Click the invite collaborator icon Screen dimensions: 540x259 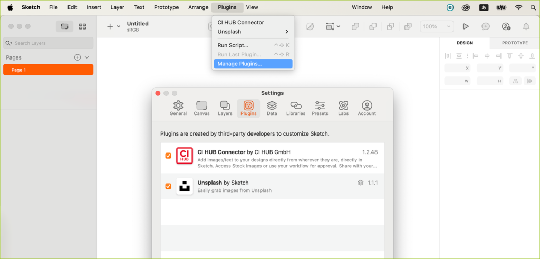[506, 26]
